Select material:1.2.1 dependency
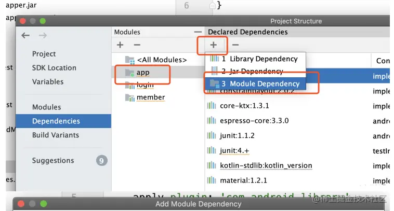 [x=243, y=180]
